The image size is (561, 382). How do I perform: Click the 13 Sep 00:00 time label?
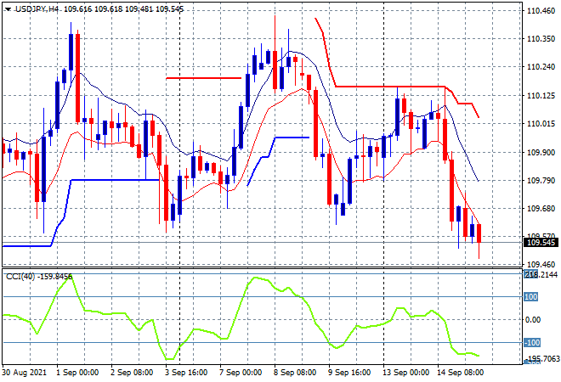(405, 373)
